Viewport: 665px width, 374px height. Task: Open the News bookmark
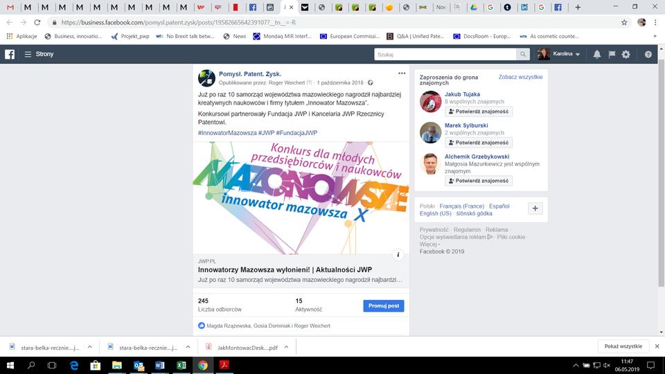tap(235, 37)
